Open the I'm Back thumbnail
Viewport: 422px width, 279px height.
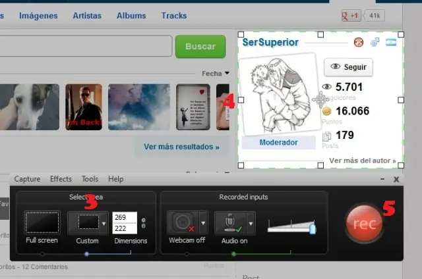click(x=84, y=107)
